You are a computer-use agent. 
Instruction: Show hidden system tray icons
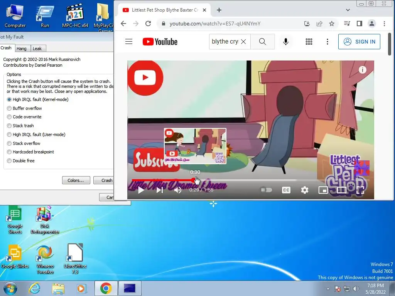coord(328,289)
